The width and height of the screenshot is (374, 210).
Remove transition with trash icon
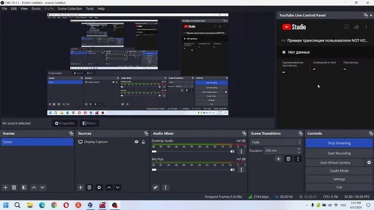pos(288,159)
